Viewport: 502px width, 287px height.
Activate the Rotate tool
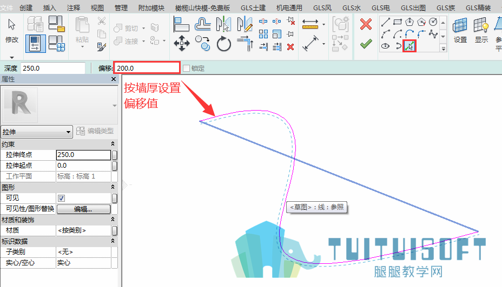click(224, 44)
